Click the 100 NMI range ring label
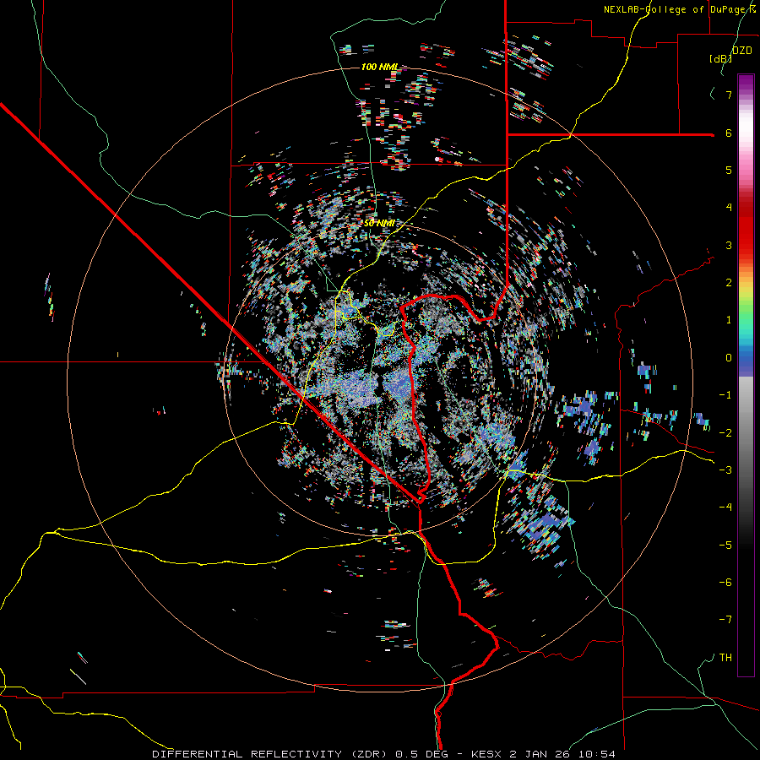This screenshot has height=760, width=760. 380,67
